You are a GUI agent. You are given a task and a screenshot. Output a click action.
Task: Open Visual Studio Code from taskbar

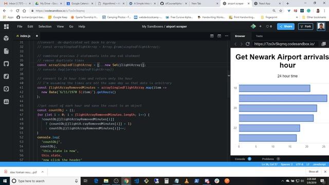(x=136, y=181)
